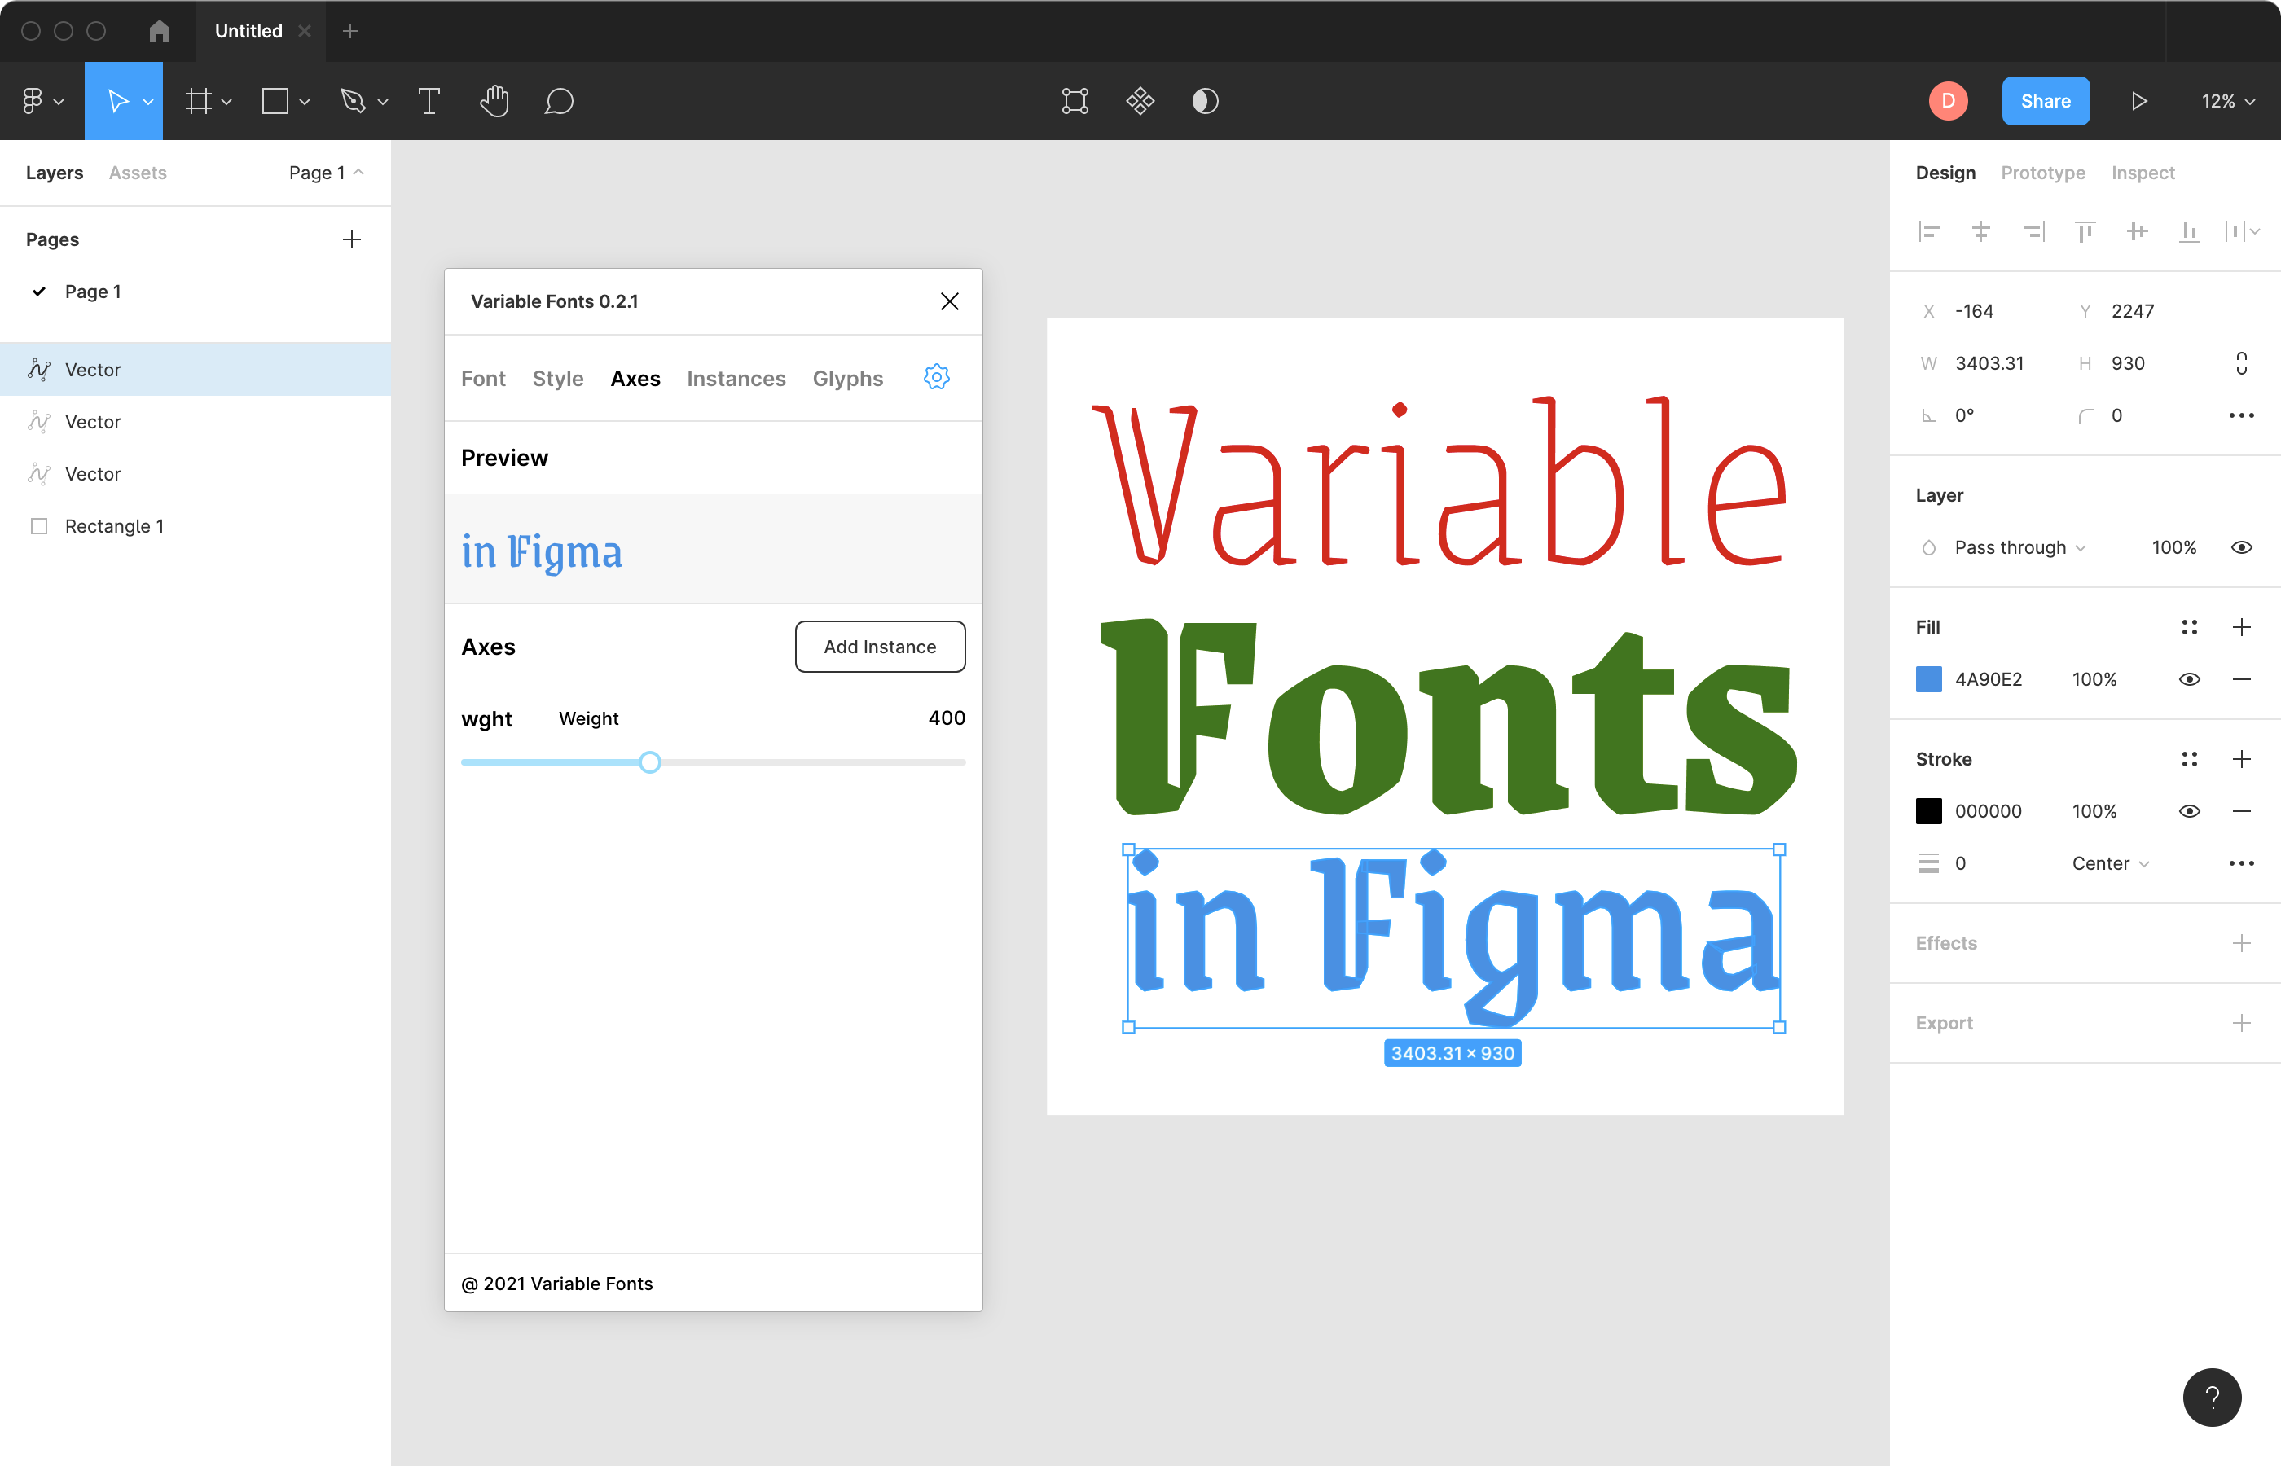Click the Add Instance button
Viewport: 2281px width, 1466px height.
pyautogui.click(x=880, y=647)
